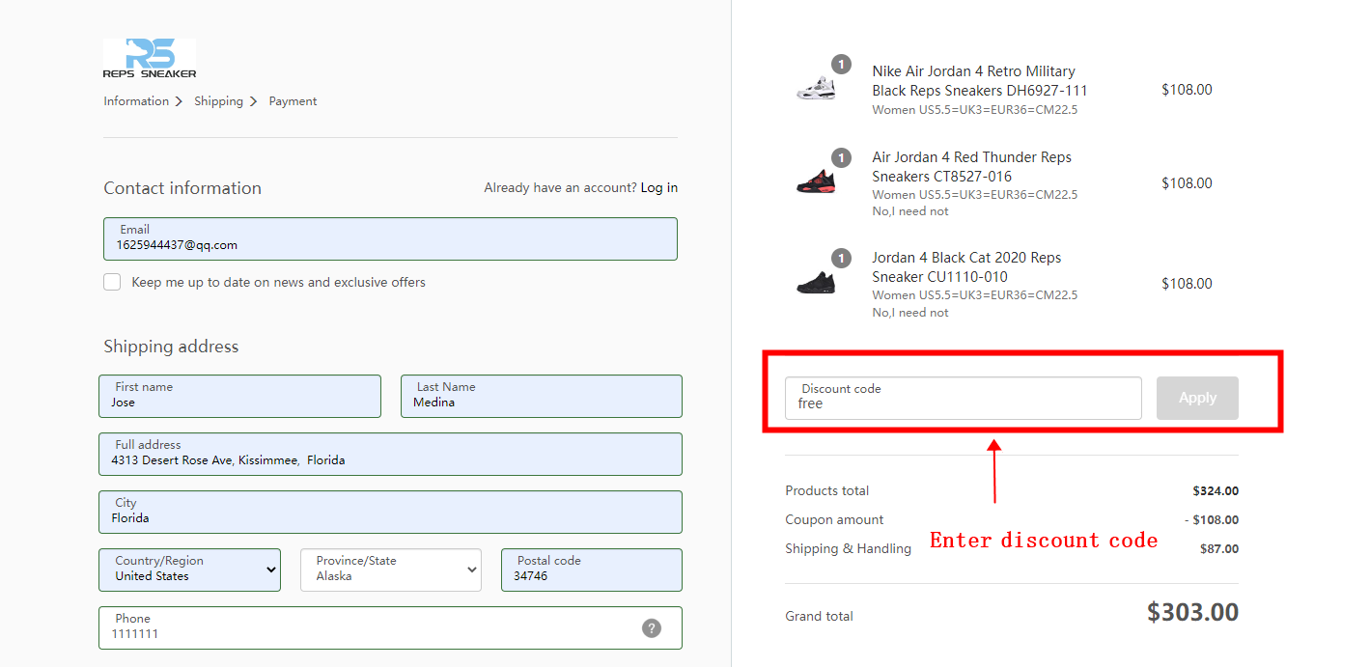Click the Products total value $324.00

coord(1216,491)
